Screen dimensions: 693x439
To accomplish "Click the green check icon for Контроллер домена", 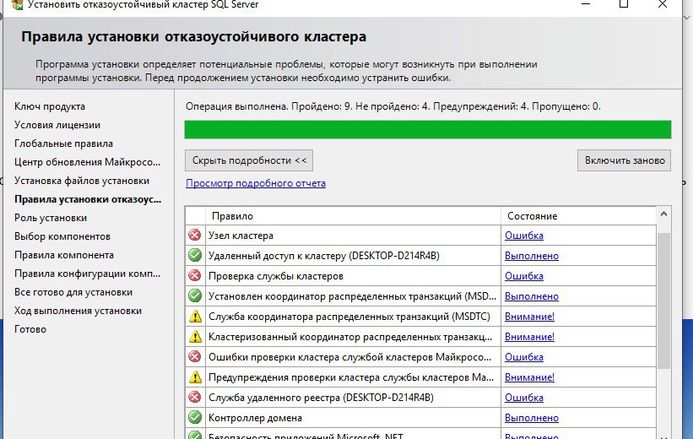I will point(194,417).
